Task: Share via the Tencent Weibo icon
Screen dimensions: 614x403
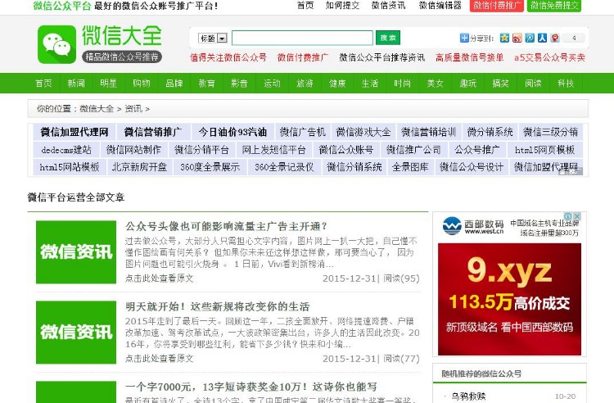Action: pyautogui.click(x=530, y=38)
